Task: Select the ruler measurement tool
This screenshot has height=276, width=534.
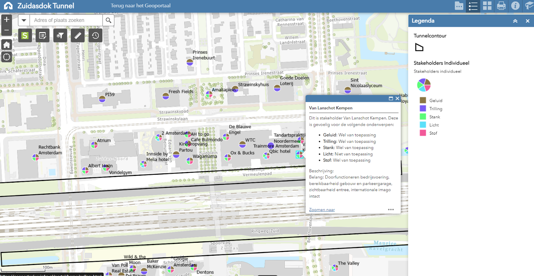Action: pos(77,36)
